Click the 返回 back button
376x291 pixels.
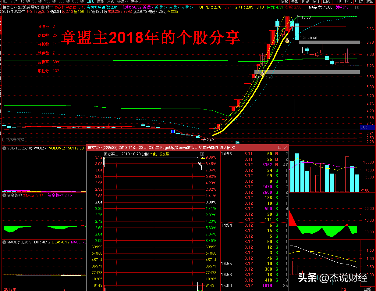[370, 2]
